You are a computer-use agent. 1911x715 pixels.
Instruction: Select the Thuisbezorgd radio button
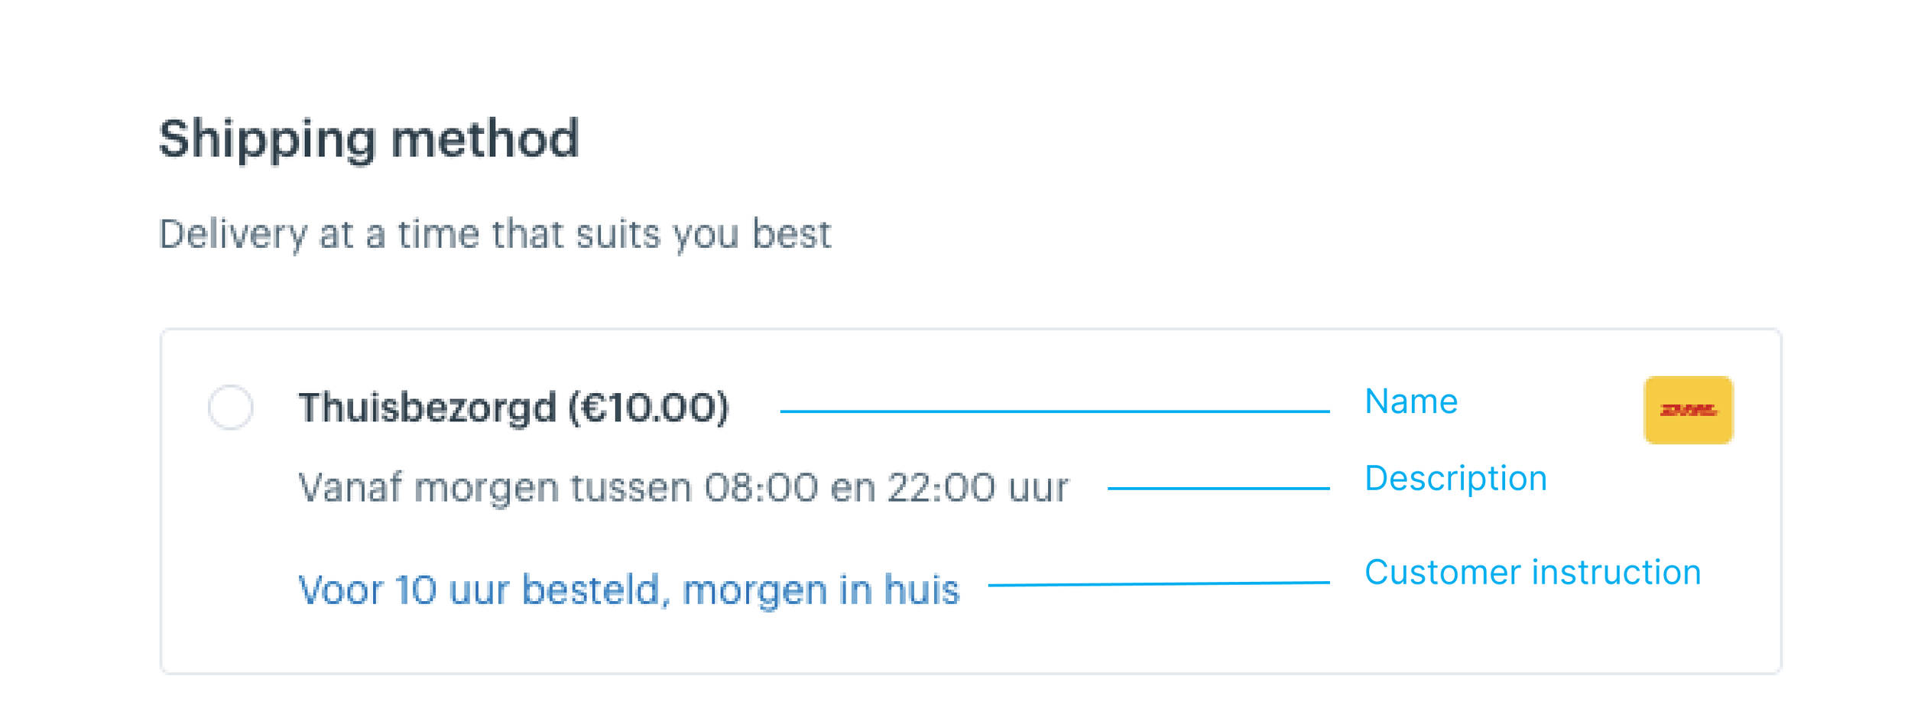point(230,407)
